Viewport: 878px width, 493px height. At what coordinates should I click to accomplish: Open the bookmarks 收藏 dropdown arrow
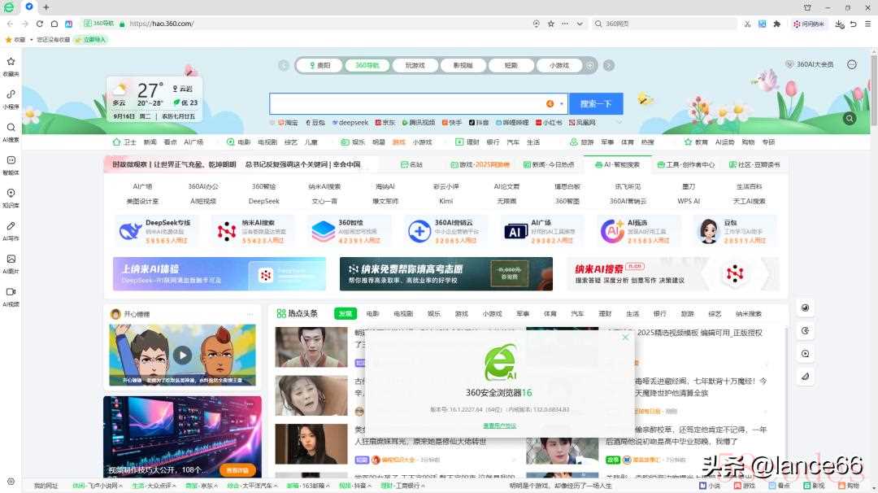(32, 40)
